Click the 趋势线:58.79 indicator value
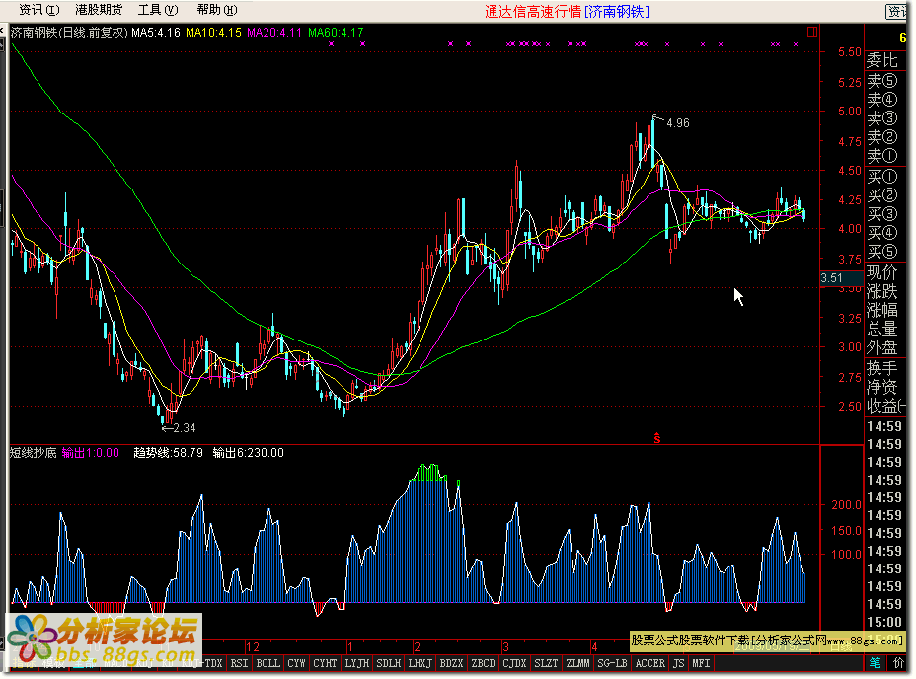 [168, 453]
